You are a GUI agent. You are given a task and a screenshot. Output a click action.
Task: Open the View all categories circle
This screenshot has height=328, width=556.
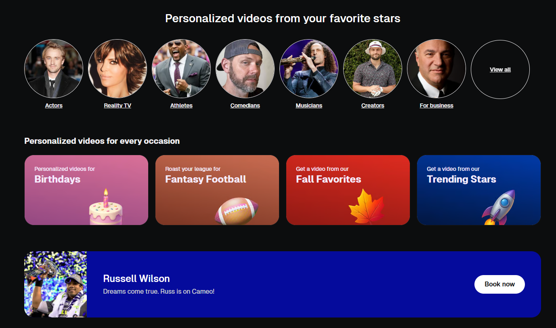click(x=500, y=69)
